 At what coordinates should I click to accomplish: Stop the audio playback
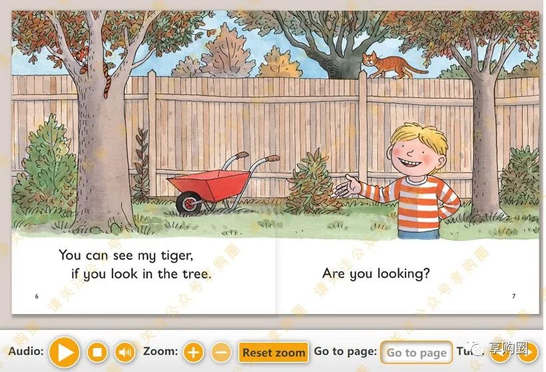click(x=97, y=352)
